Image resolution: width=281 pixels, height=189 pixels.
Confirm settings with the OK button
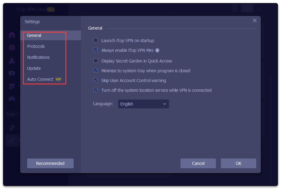pos(238,163)
